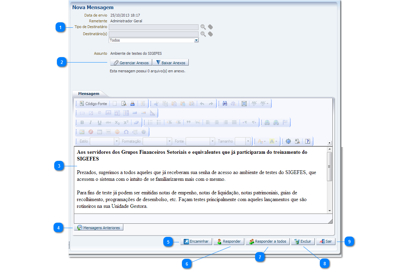Viewport: 413px width, 270px height.
Task: Click the Bold formatting icon
Action: coord(82,123)
